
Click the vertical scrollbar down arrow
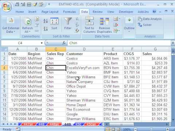(173, 120)
